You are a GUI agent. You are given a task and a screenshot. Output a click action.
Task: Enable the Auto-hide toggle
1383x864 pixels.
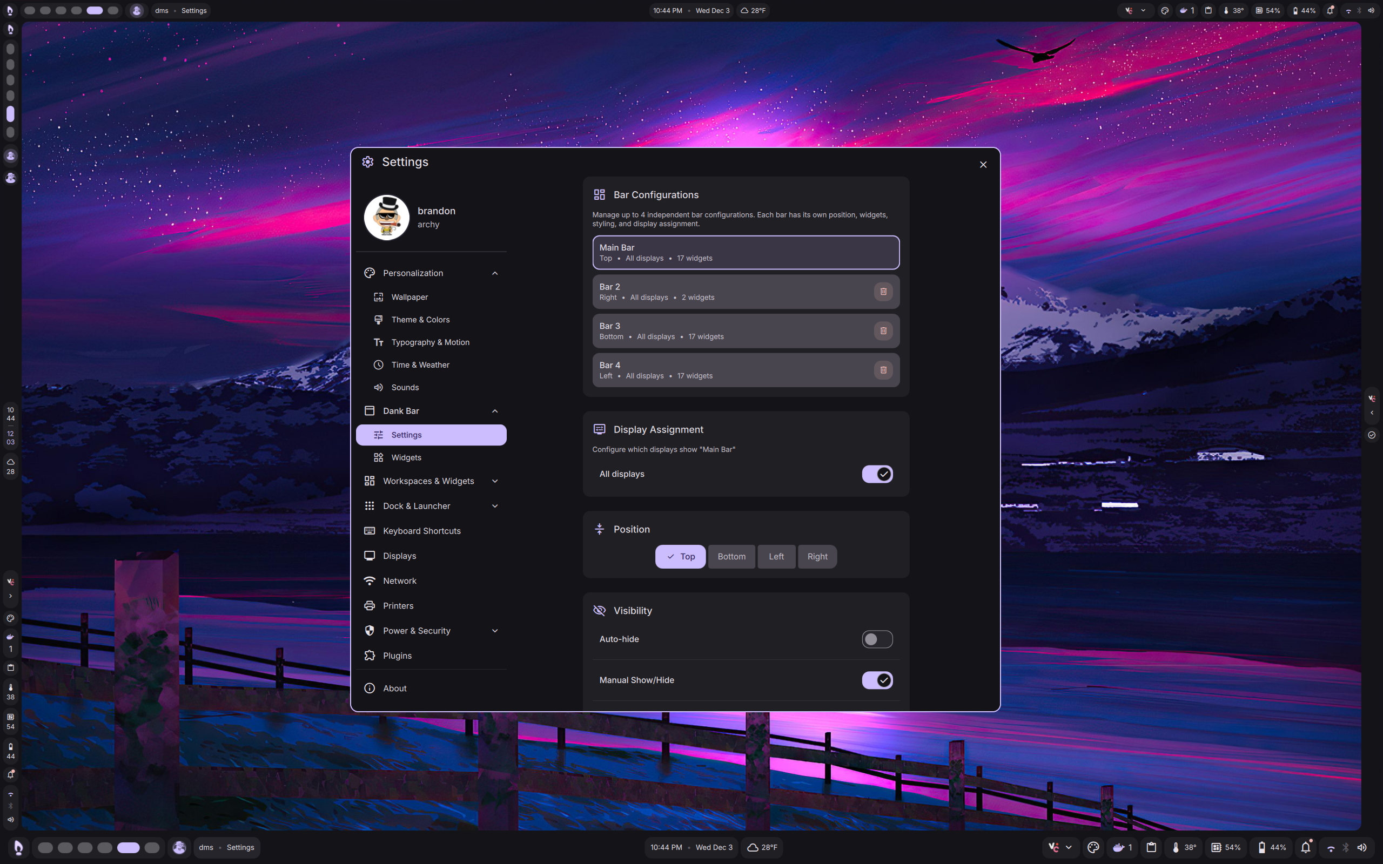877,639
